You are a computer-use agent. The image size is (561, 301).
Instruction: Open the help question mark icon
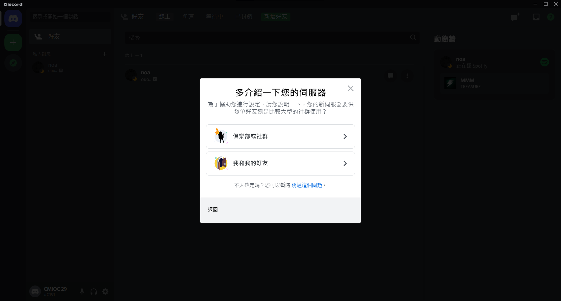(551, 17)
